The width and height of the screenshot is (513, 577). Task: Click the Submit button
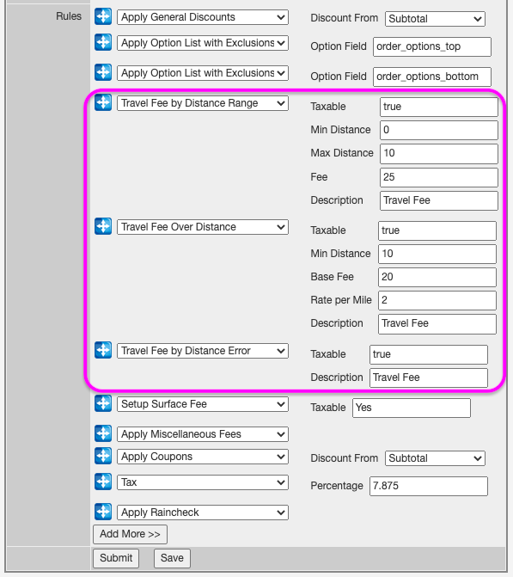pos(116,558)
